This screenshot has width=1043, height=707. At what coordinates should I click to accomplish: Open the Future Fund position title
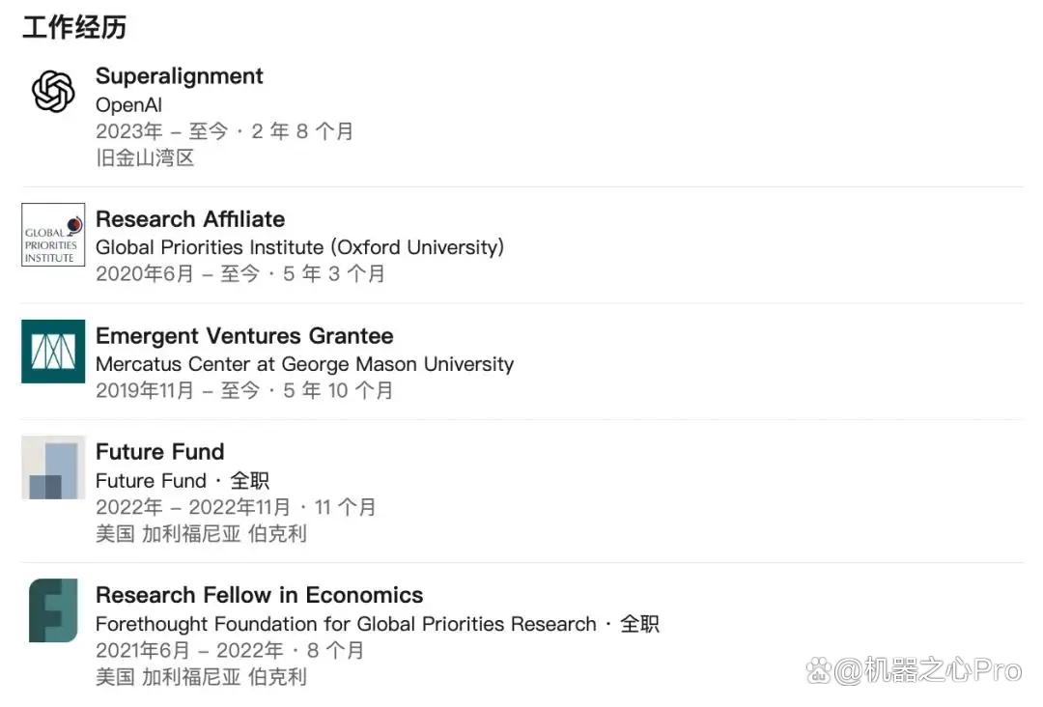tap(160, 452)
